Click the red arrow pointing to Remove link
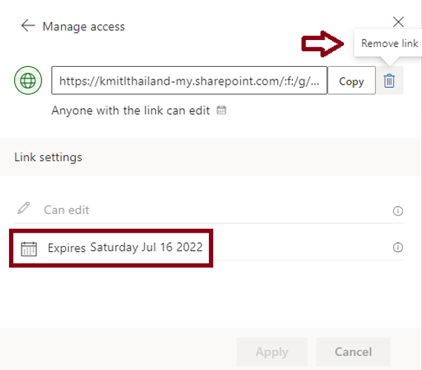The height and width of the screenshot is (370, 422). click(x=322, y=44)
